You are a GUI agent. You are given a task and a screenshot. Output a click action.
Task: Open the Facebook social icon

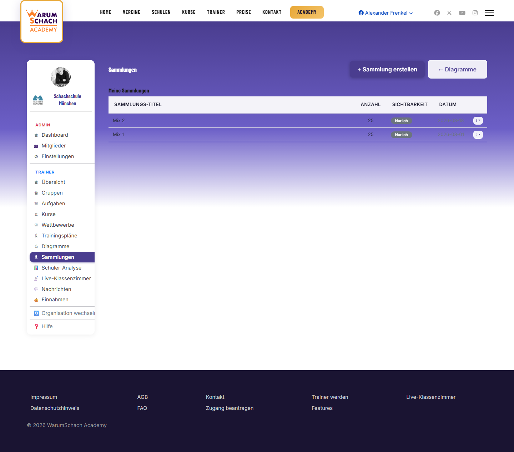pyautogui.click(x=437, y=13)
